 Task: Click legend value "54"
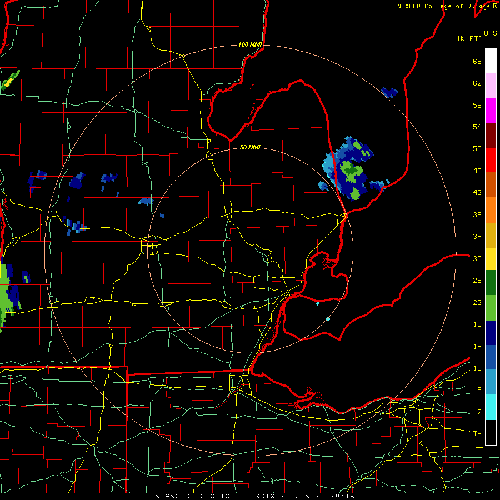pyautogui.click(x=477, y=127)
